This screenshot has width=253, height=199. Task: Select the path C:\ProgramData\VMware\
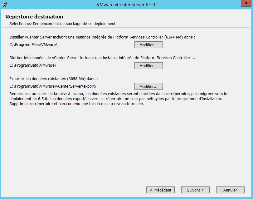click(x=33, y=65)
